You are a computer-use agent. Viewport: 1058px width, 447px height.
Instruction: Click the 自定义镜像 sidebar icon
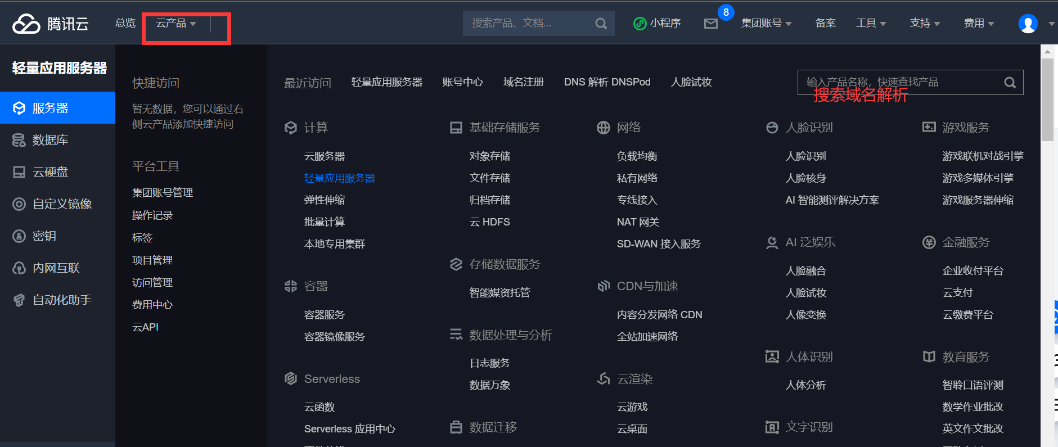point(19,204)
